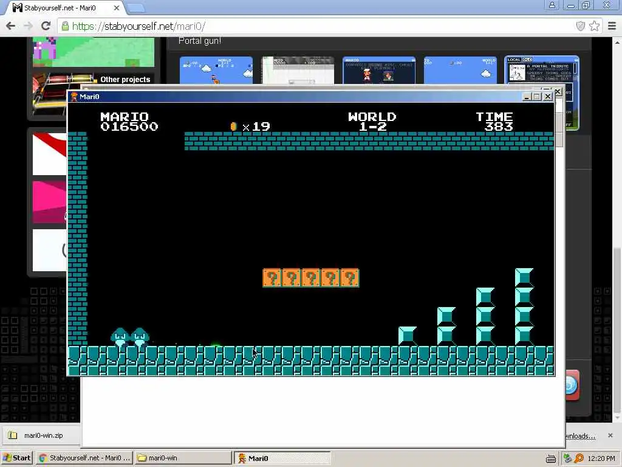
Task: Click the tallest teal block staircase top
Action: click(x=524, y=277)
